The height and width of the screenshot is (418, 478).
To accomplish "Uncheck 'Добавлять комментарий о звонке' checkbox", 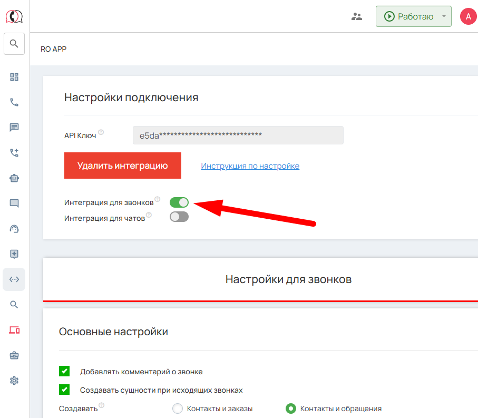I will [64, 372].
